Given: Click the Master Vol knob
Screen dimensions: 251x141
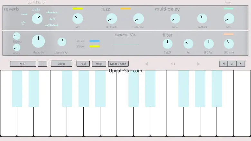Looking at the screenshot, I should pyautogui.click(x=38, y=41).
